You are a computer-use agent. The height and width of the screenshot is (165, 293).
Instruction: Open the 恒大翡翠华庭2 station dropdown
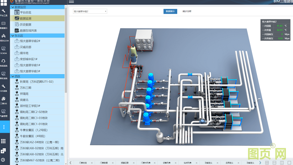[x=90, y=12]
